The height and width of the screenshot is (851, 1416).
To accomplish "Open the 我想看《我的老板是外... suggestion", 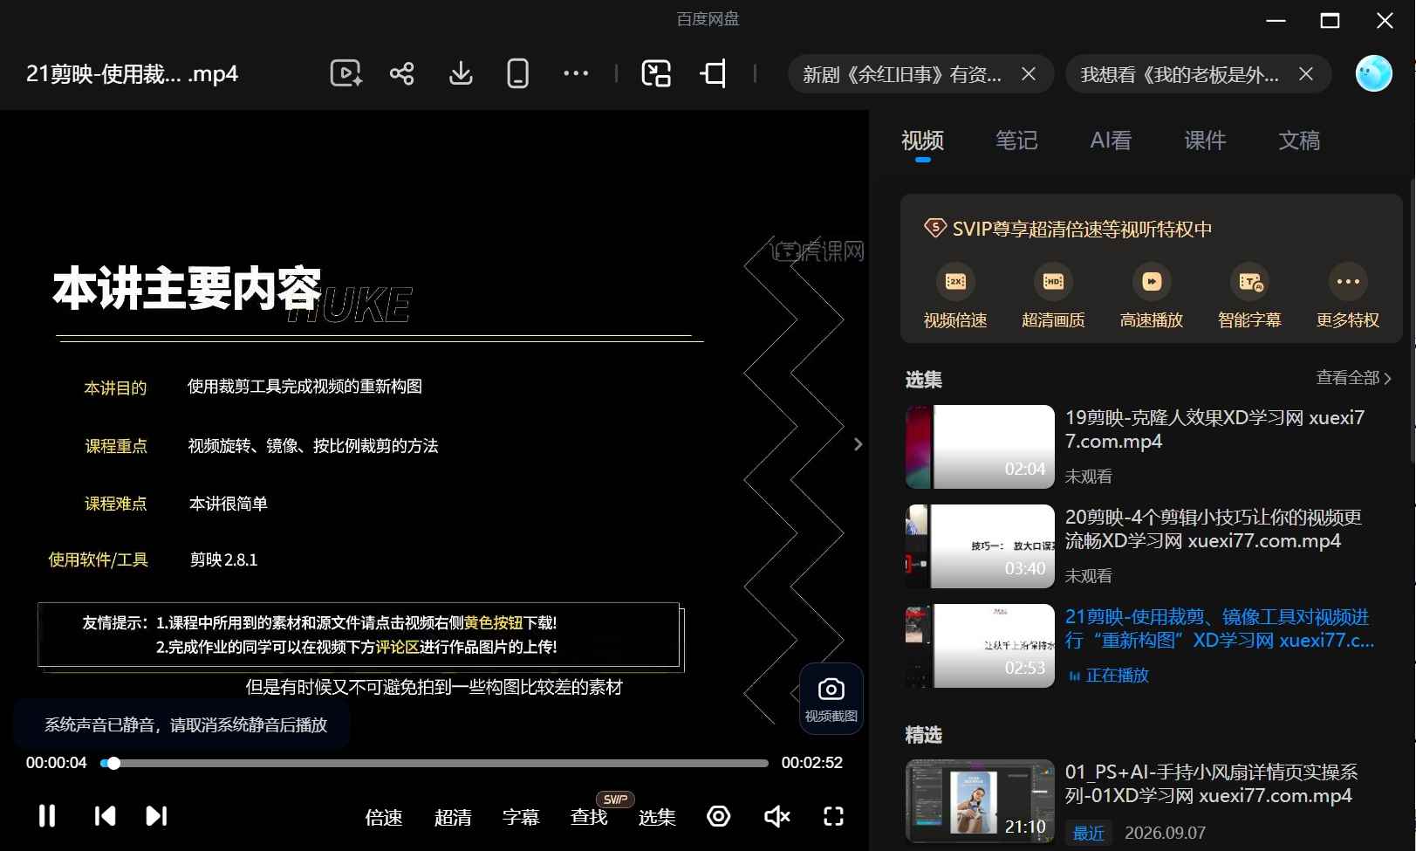I will click(x=1180, y=74).
